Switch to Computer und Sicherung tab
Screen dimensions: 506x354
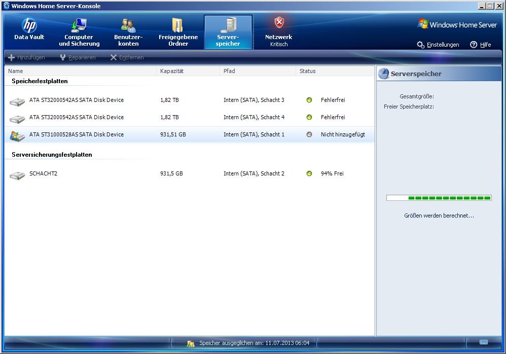(79, 32)
